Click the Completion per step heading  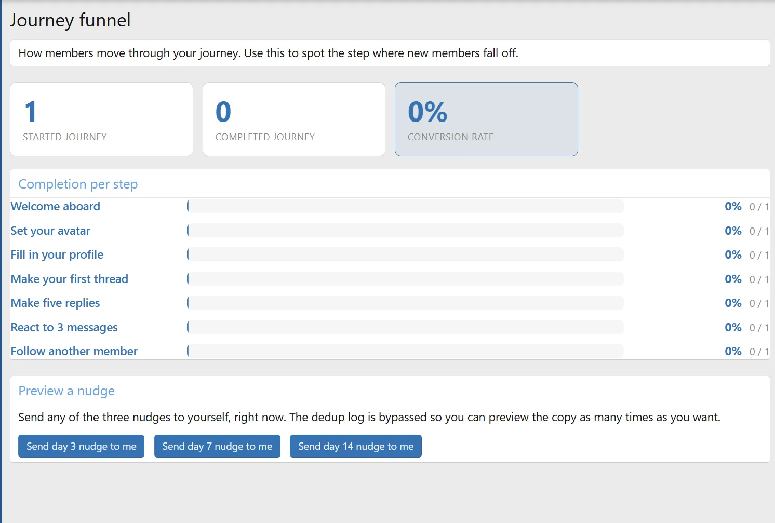click(x=78, y=184)
